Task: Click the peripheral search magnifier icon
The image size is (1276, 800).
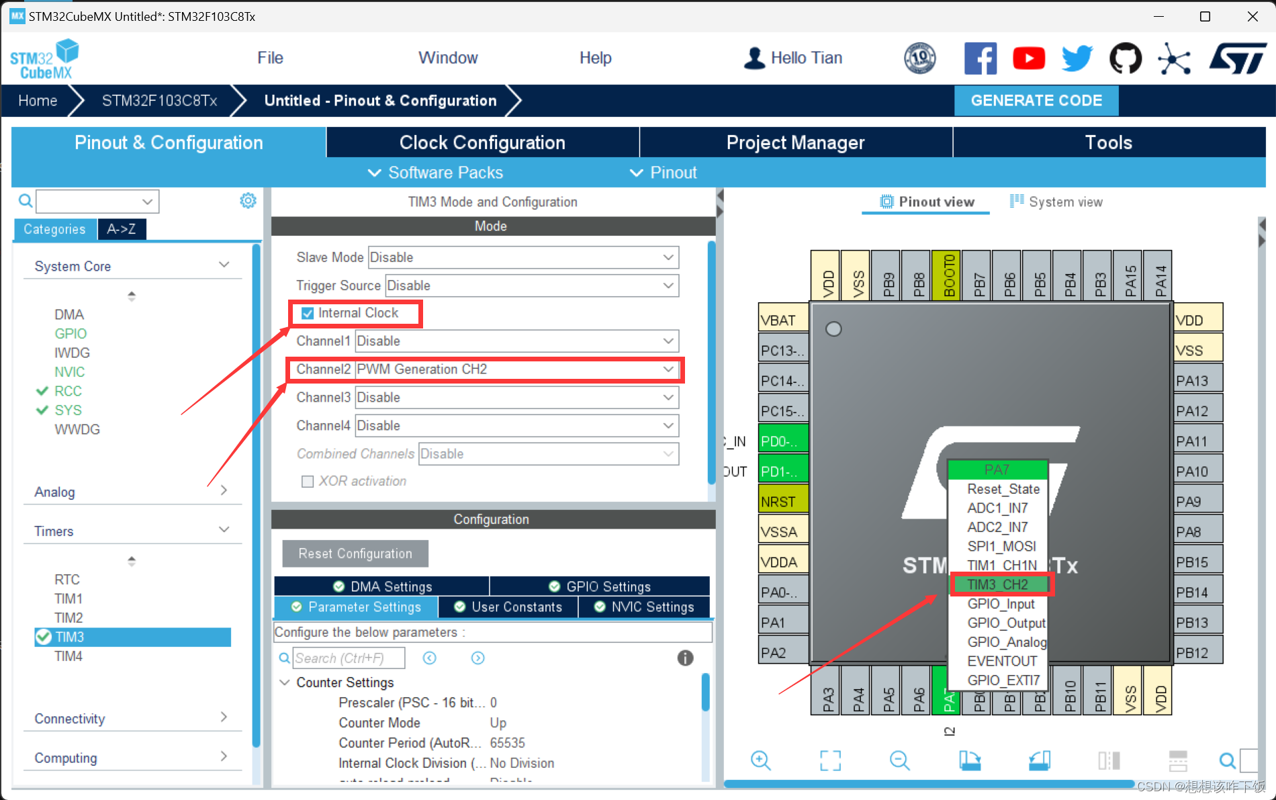Action: click(x=25, y=201)
